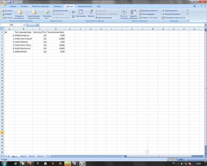
Task: Open the Вид ribbon tab
Action: (98, 6)
